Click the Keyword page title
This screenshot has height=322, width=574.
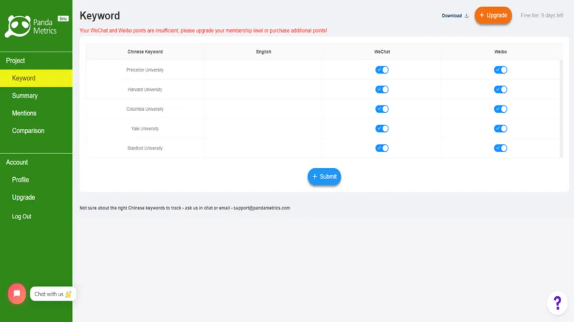tap(99, 16)
